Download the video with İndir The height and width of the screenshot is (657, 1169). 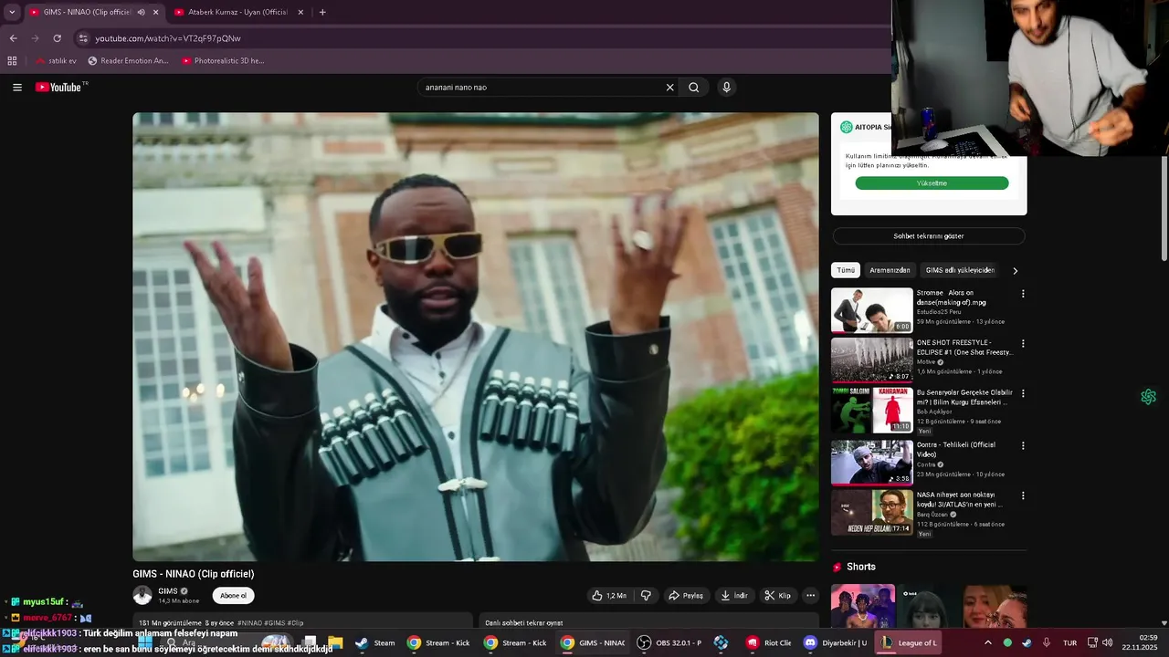[x=734, y=596]
